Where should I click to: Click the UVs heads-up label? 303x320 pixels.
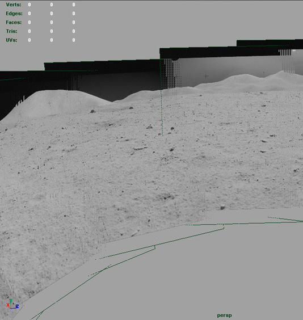click(11, 40)
